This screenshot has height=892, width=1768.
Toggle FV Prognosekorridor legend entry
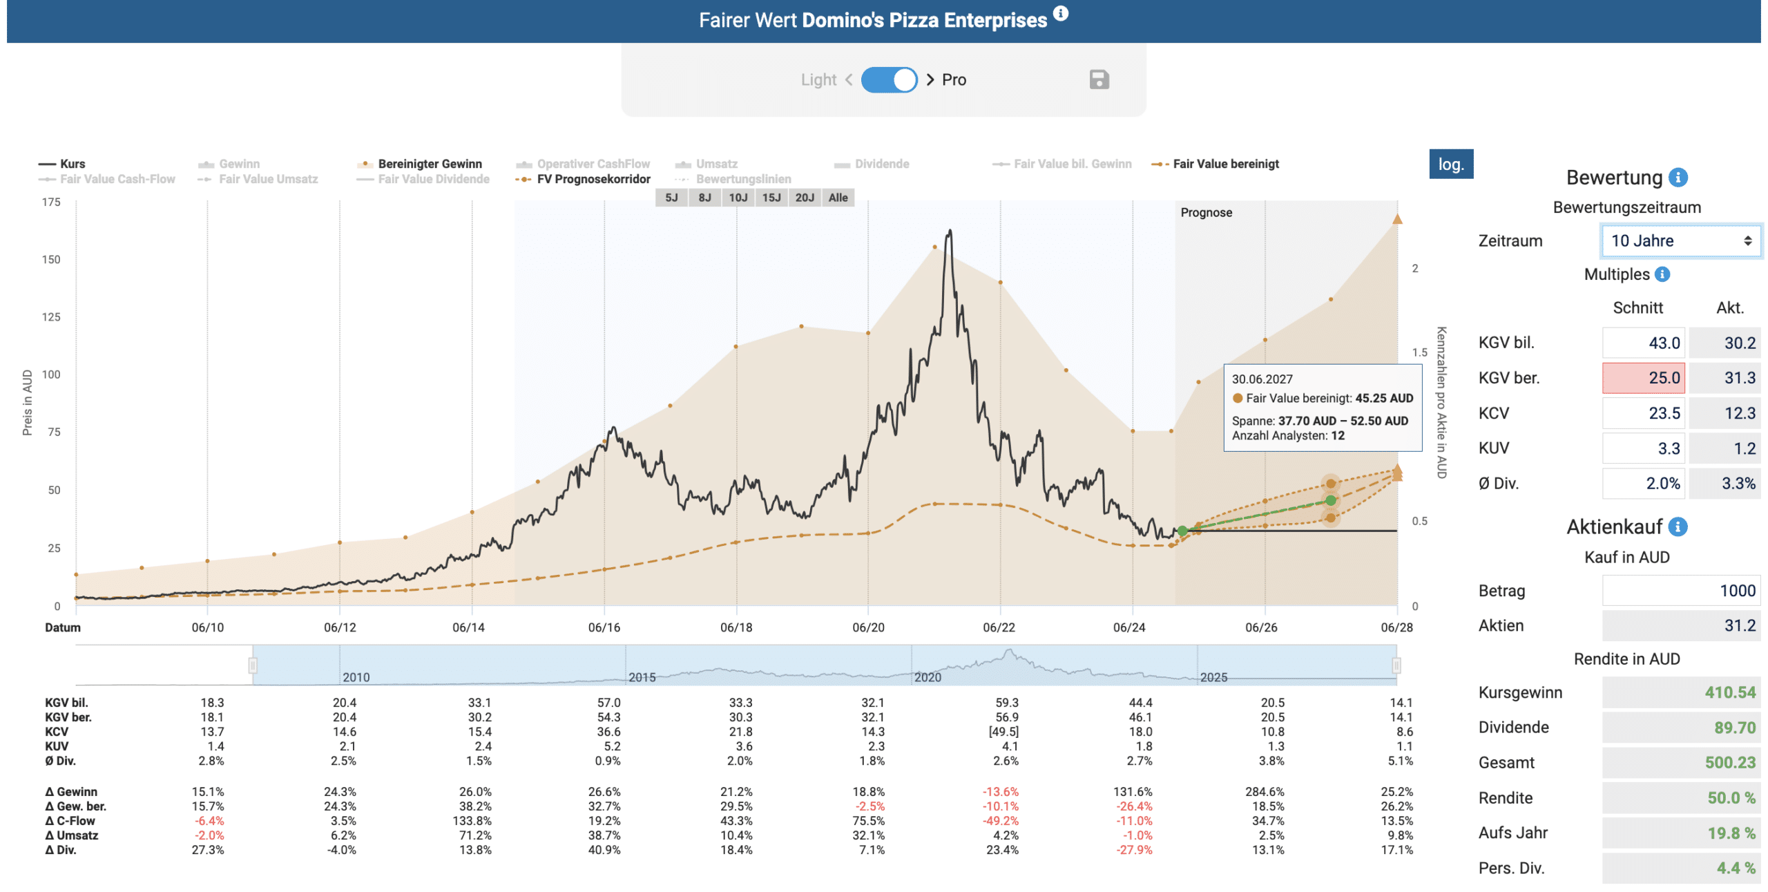coord(582,179)
